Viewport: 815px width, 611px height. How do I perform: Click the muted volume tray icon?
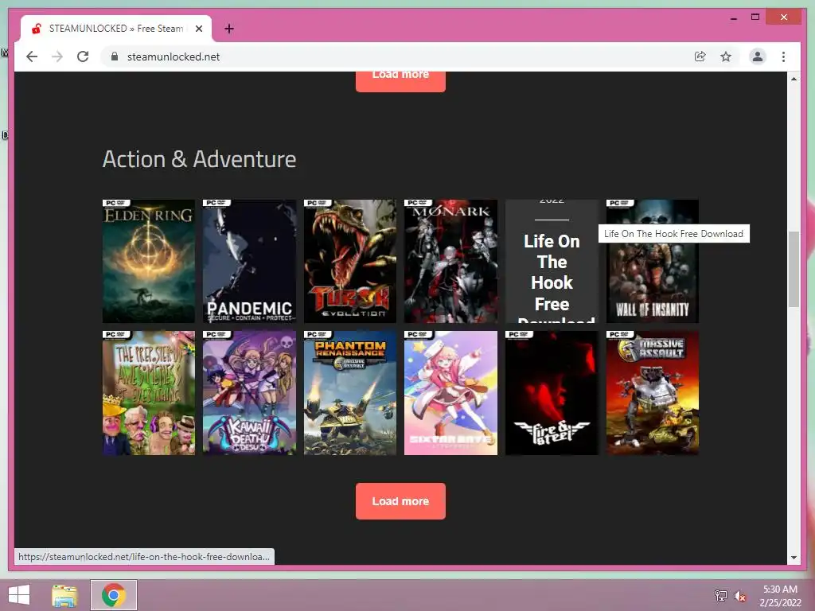coord(739,596)
